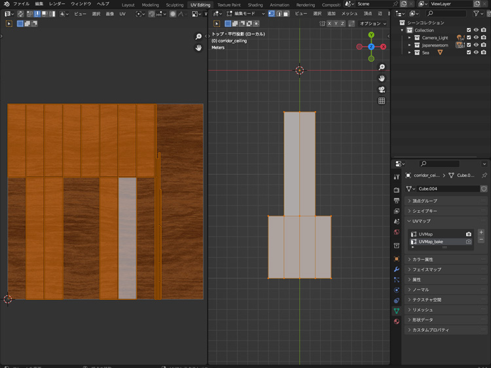
Task: Toggle orthographic grid view icon in viewport
Action: (382, 101)
